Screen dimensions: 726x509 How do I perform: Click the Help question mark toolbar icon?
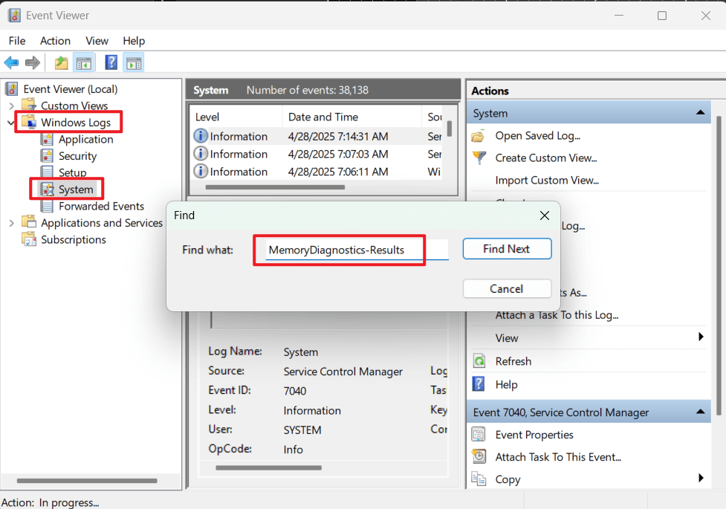(x=110, y=62)
